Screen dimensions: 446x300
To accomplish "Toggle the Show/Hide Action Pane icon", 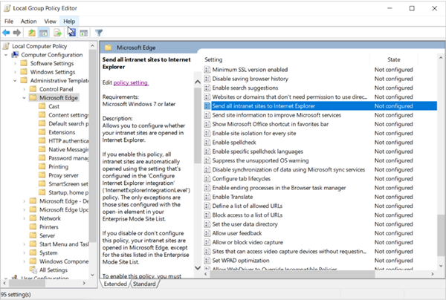I will tap(83, 33).
